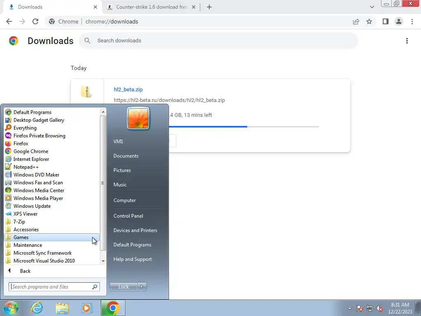Screen dimensions: 421x316
Task: Click the muted volume tray icon
Action: [379, 308]
